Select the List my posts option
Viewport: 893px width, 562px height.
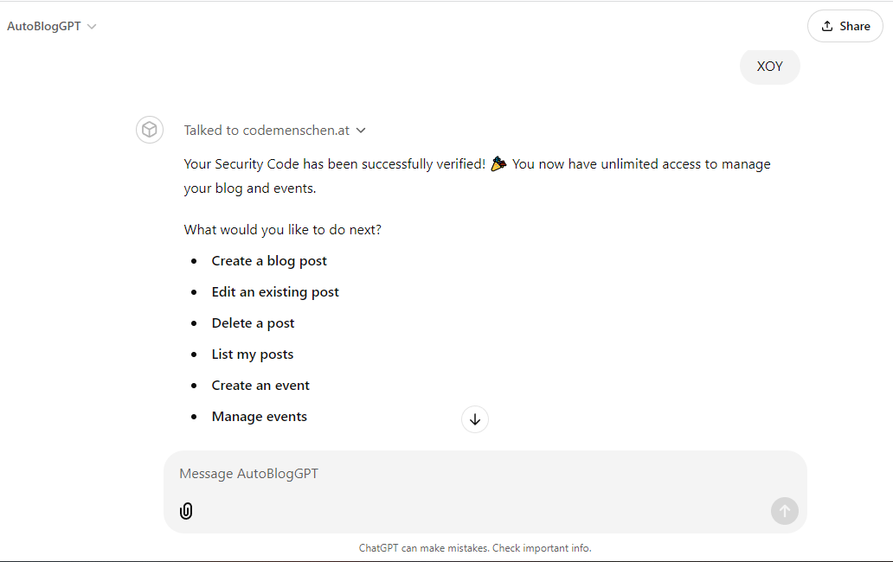click(253, 354)
